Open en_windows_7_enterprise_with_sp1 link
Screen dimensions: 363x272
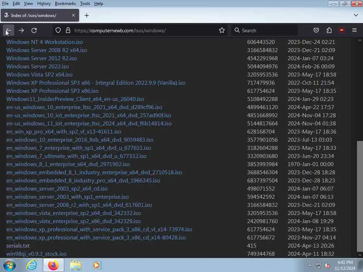click(x=79, y=148)
